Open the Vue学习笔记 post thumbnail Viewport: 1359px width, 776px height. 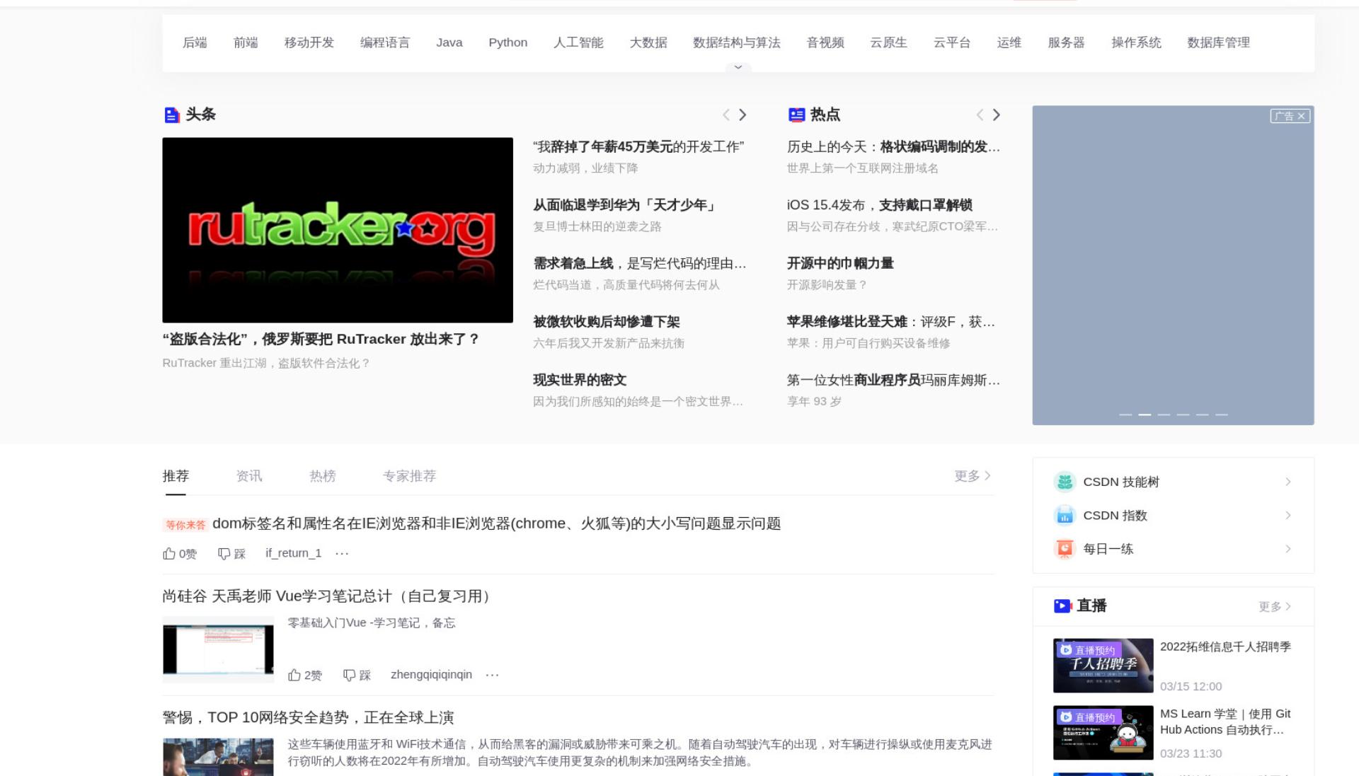coord(218,649)
